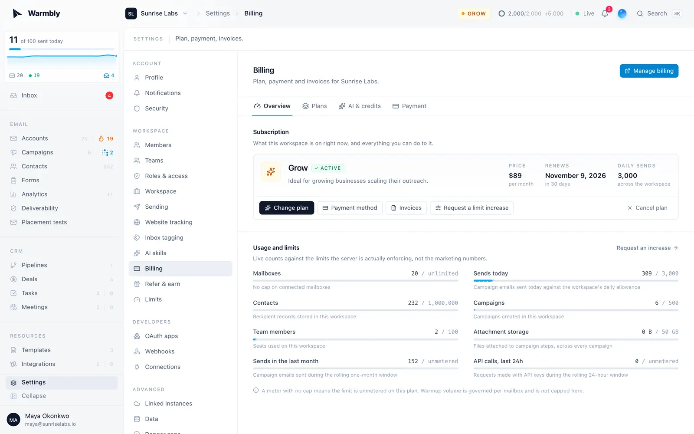Image resolution: width=694 pixels, height=434 pixels.
Task: Click the Sends today usage bar
Action: coord(576,281)
